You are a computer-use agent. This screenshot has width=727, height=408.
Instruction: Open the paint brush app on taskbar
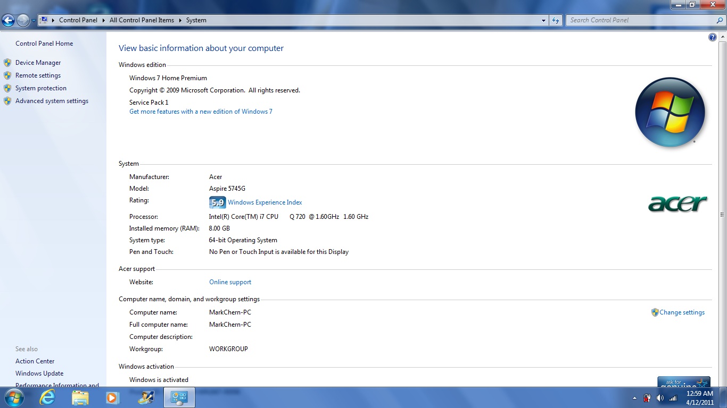(x=146, y=397)
